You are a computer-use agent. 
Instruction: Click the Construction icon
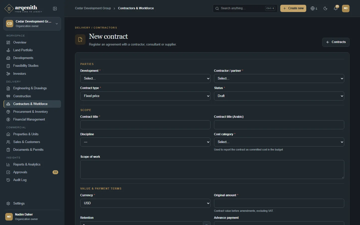(8, 96)
